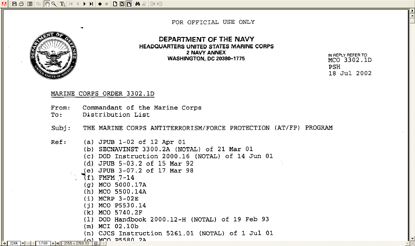Jump to last page using the top toolbar
Viewport: 415px width, 246px height.
tap(91, 4)
